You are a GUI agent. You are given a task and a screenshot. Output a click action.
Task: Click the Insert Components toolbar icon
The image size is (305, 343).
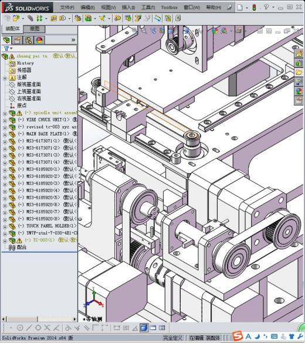tap(16, 18)
